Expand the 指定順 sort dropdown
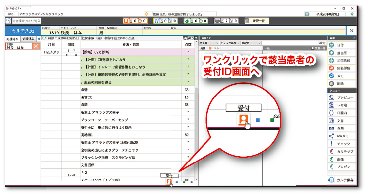368x194 pixels. (251, 43)
